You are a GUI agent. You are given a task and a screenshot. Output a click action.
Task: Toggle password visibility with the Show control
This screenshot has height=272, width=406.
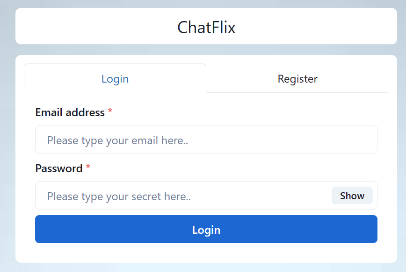352,195
